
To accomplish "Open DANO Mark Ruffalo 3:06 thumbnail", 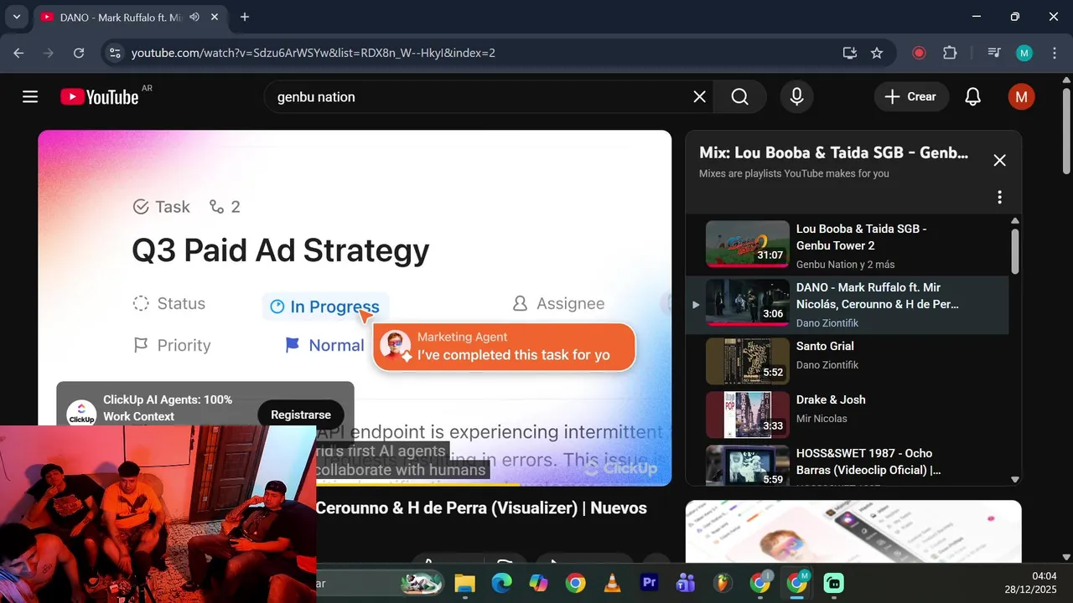I will click(747, 302).
